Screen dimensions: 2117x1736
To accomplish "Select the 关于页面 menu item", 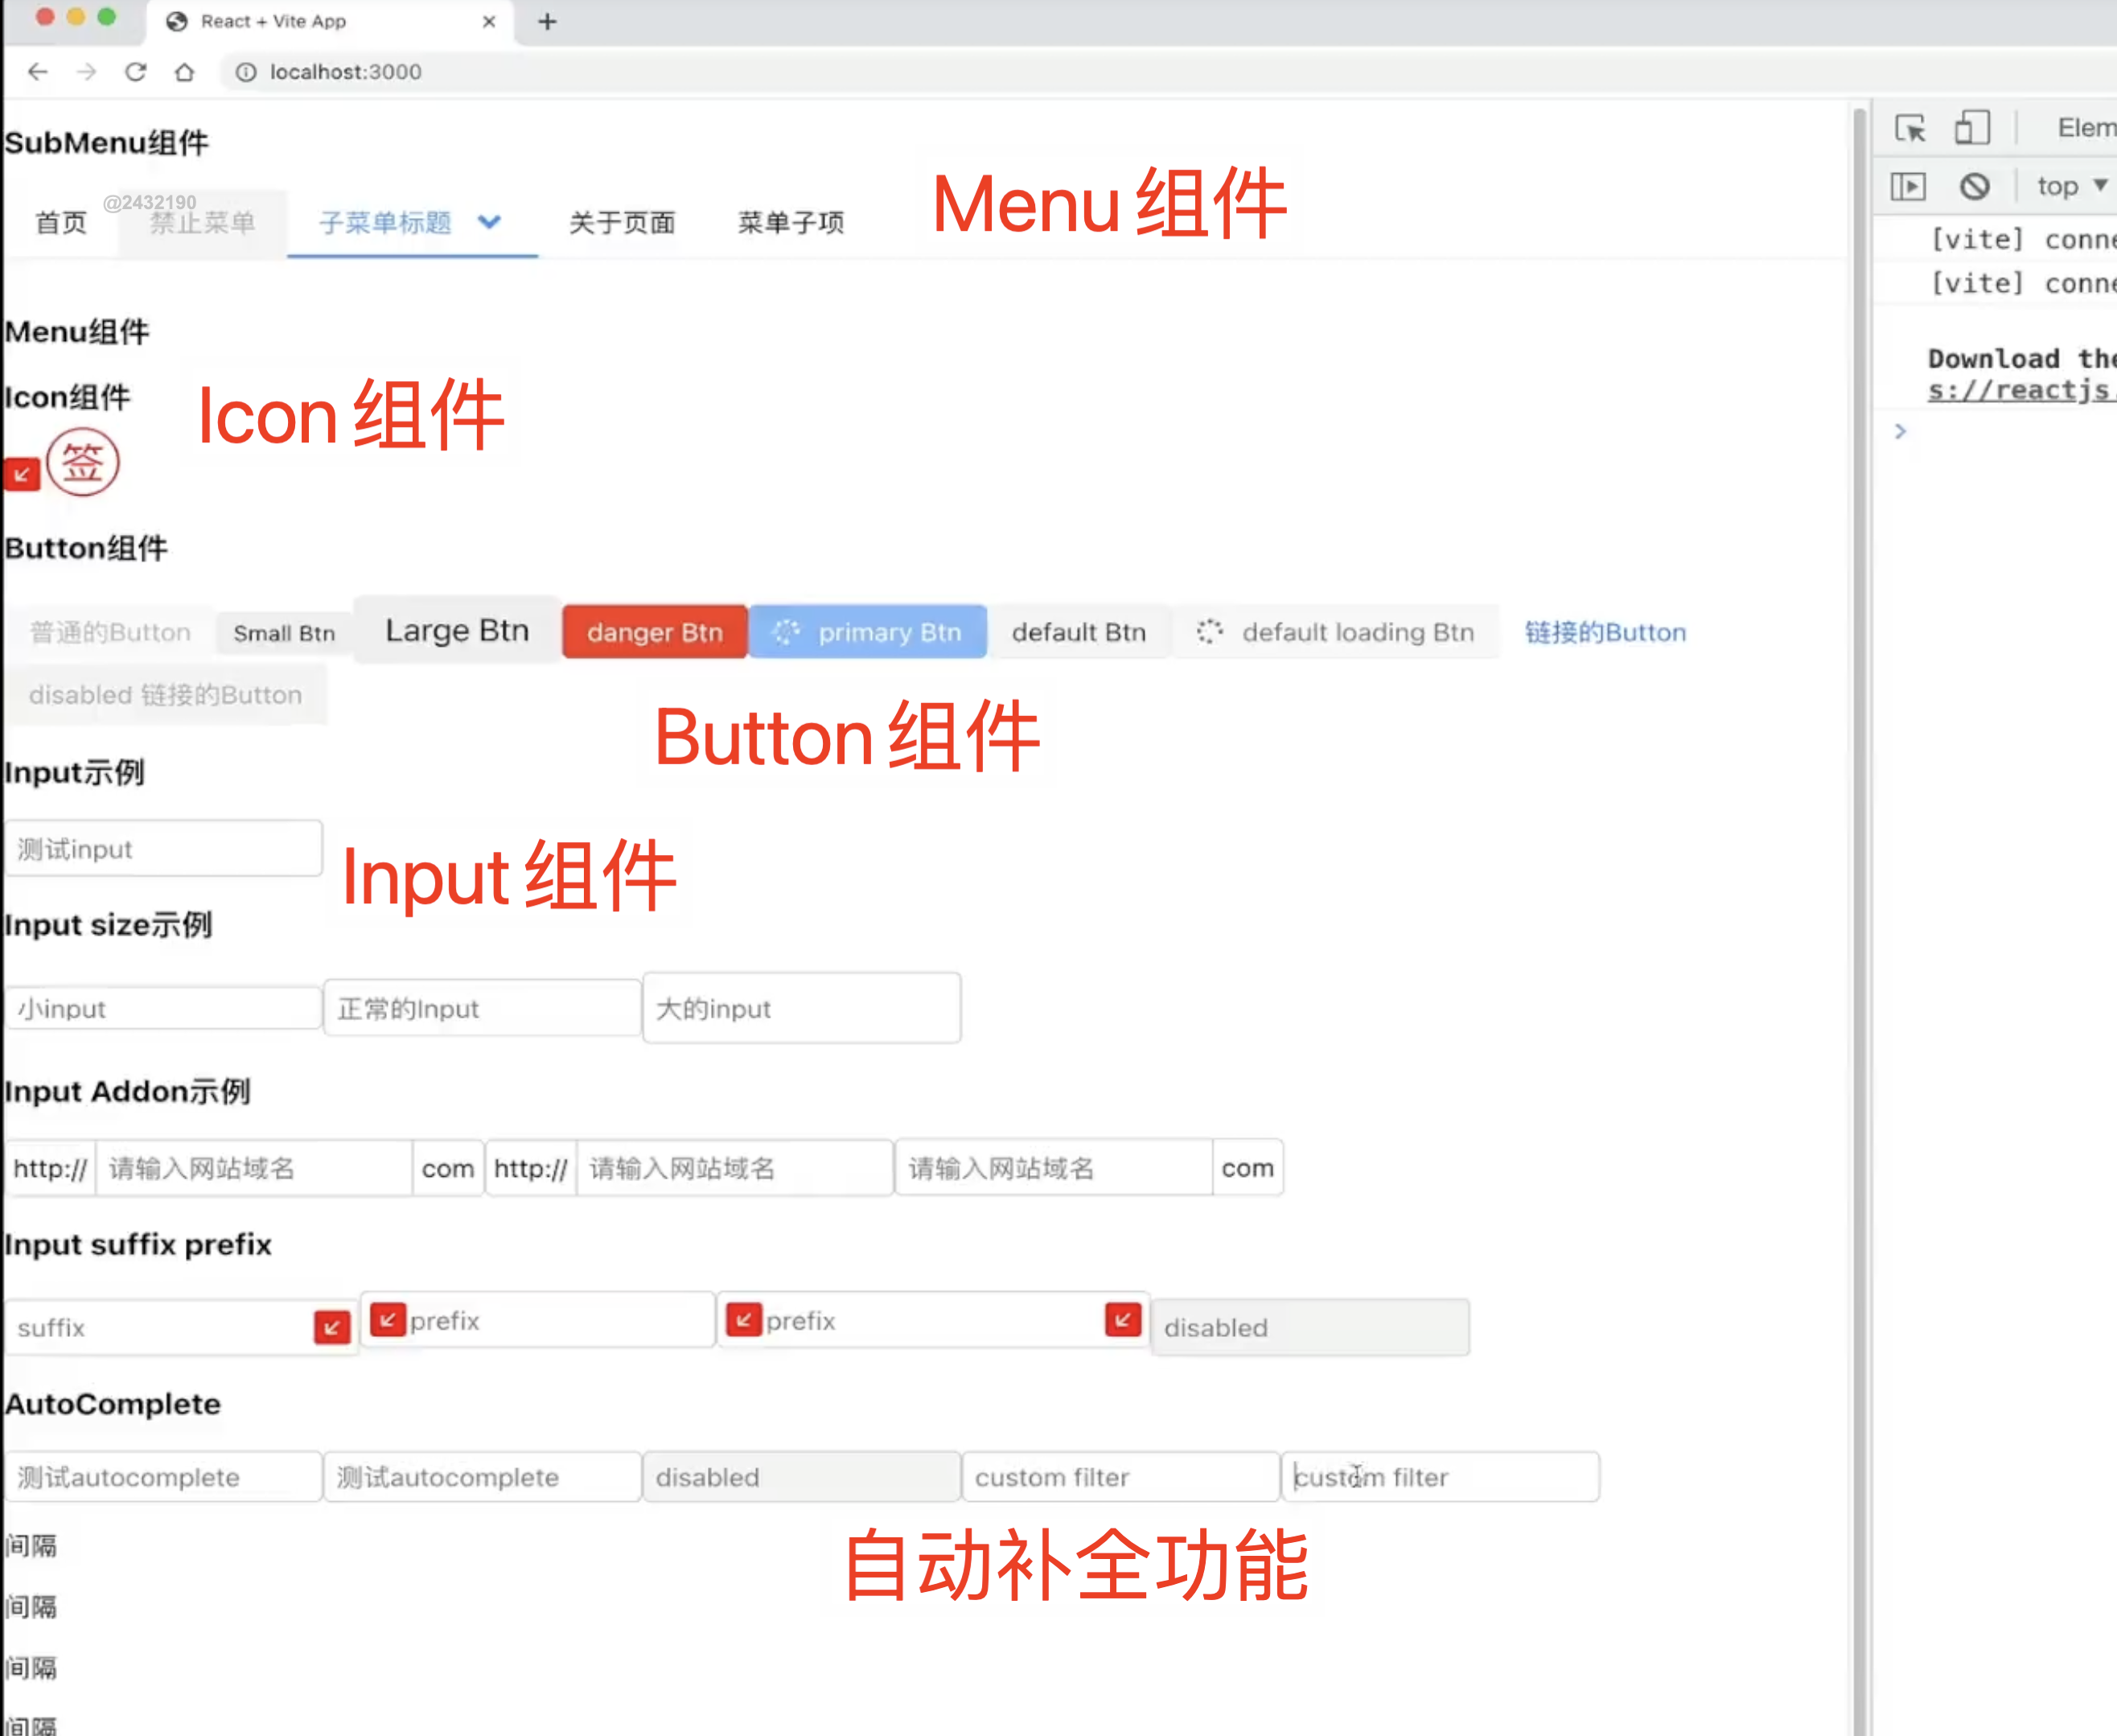I will pyautogui.click(x=622, y=222).
